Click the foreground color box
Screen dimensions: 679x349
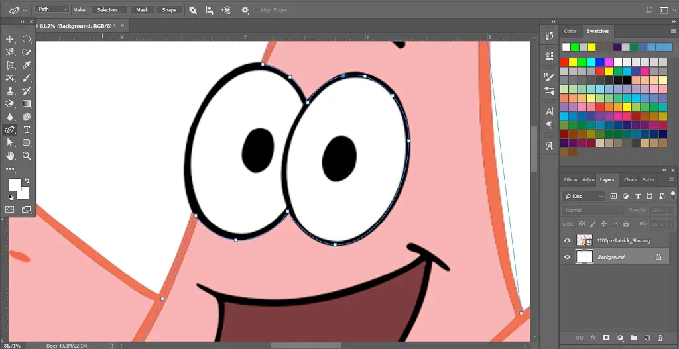pyautogui.click(x=15, y=185)
